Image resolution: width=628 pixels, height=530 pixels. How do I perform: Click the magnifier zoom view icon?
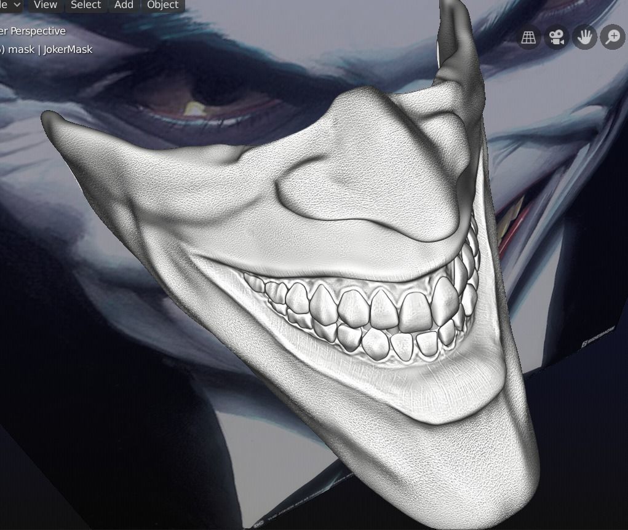(x=613, y=38)
